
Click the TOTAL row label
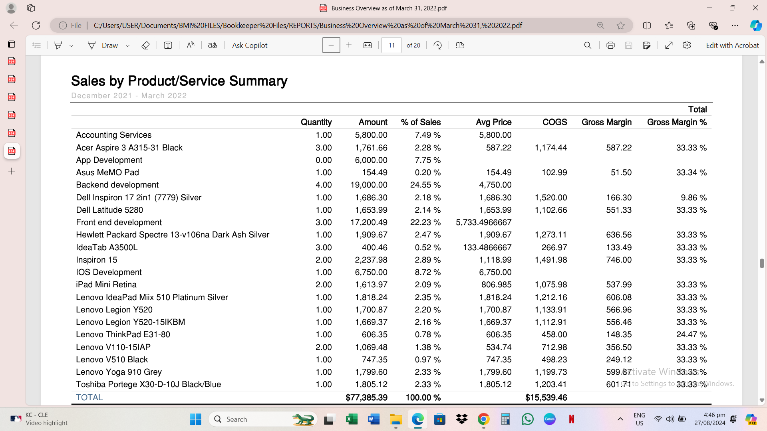point(89,397)
